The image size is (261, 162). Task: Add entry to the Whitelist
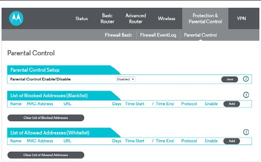(231, 141)
